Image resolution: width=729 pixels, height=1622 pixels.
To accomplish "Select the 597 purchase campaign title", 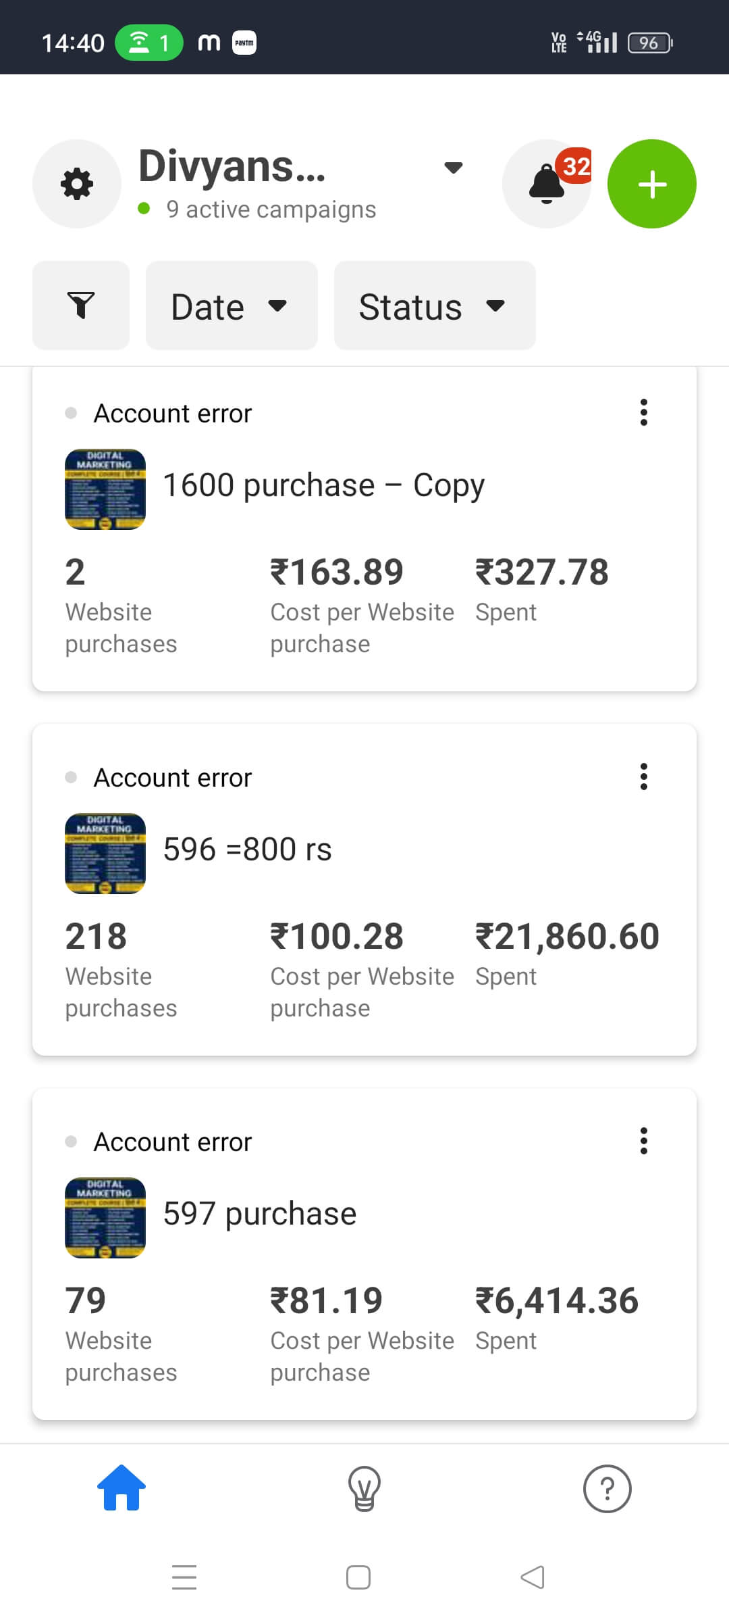I will tap(260, 1214).
